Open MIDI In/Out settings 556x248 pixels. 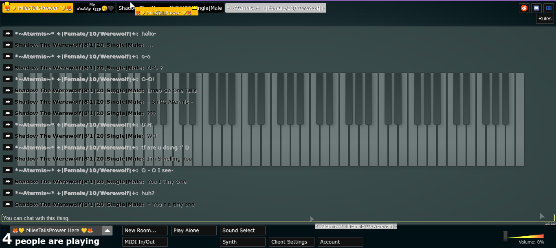145,242
